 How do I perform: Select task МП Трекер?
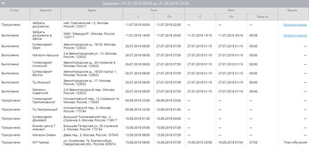click(x=41, y=142)
